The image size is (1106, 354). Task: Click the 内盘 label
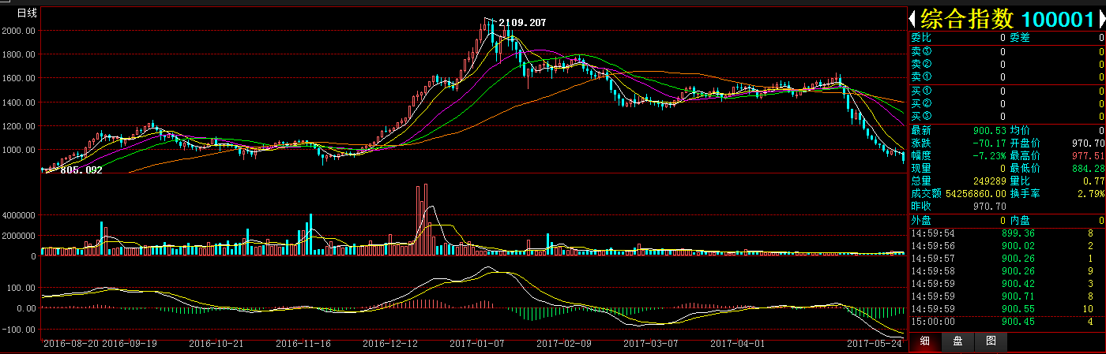[x=1021, y=220]
